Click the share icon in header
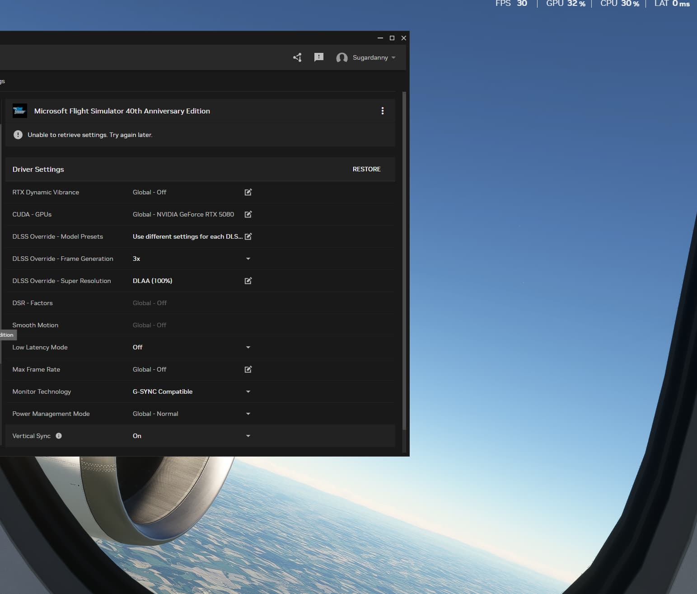Screen dimensions: 697x594 tap(297, 57)
